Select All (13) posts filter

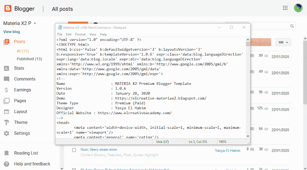coord(23,51)
